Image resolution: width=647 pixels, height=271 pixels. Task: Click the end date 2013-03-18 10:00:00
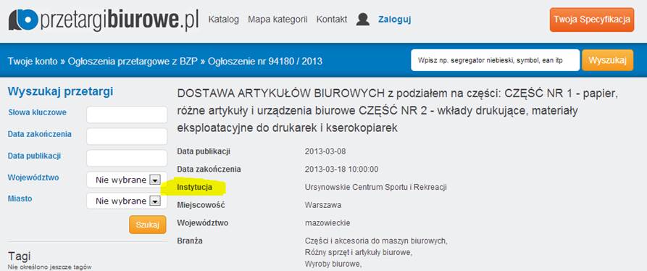click(342, 170)
